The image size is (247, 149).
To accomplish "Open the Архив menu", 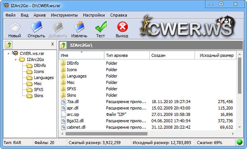I will pyautogui.click(x=40, y=15).
